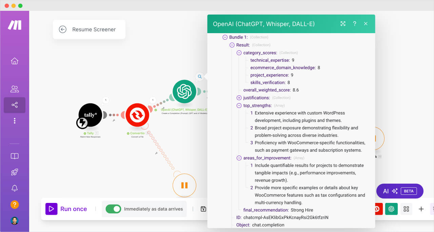Click the plus icon in the bottom toolbar

click(x=421, y=209)
